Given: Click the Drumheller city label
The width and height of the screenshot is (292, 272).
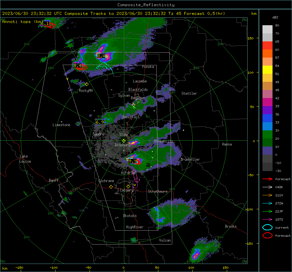Looking at the screenshot, I should point(190,159).
